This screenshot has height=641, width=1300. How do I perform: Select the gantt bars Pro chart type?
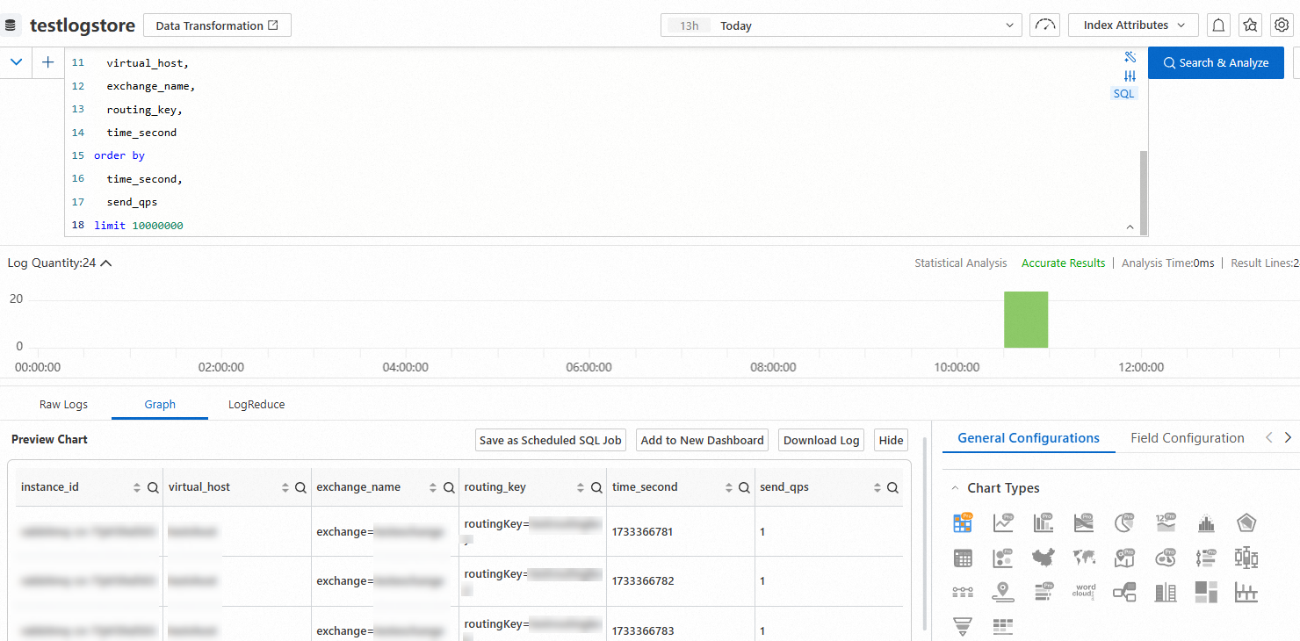1044,593
